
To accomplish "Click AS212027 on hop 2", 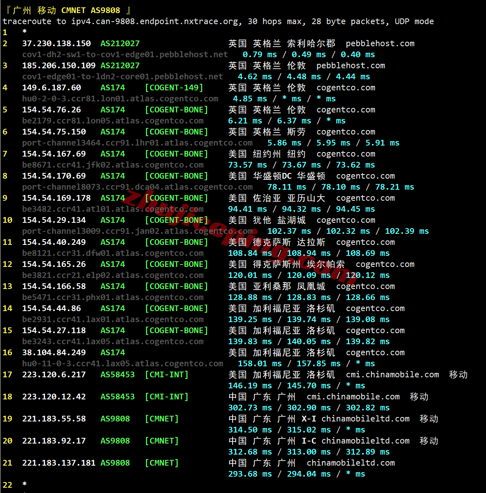I will [120, 43].
